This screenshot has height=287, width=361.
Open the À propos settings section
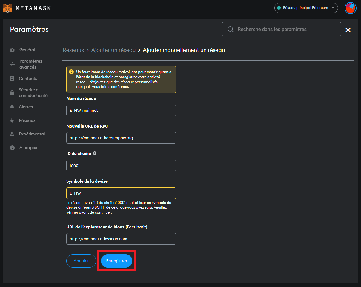pos(28,148)
